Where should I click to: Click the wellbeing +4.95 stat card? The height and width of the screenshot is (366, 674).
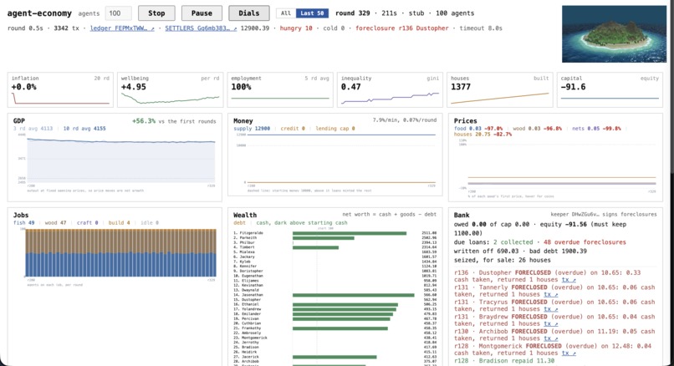coord(171,89)
